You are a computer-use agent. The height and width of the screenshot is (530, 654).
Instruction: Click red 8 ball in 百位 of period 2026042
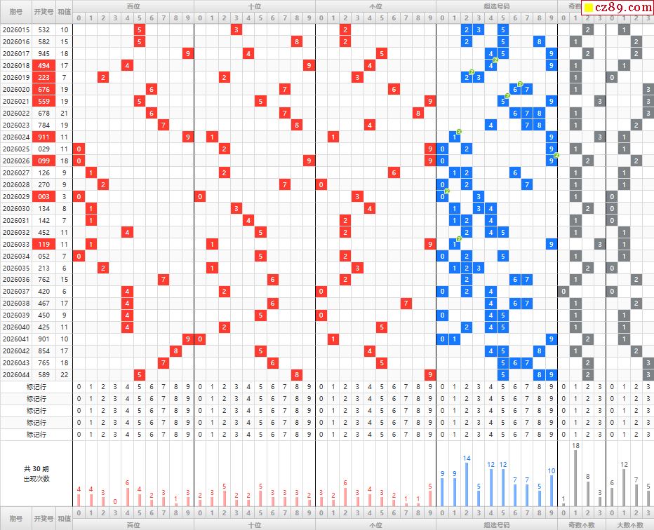(x=175, y=351)
